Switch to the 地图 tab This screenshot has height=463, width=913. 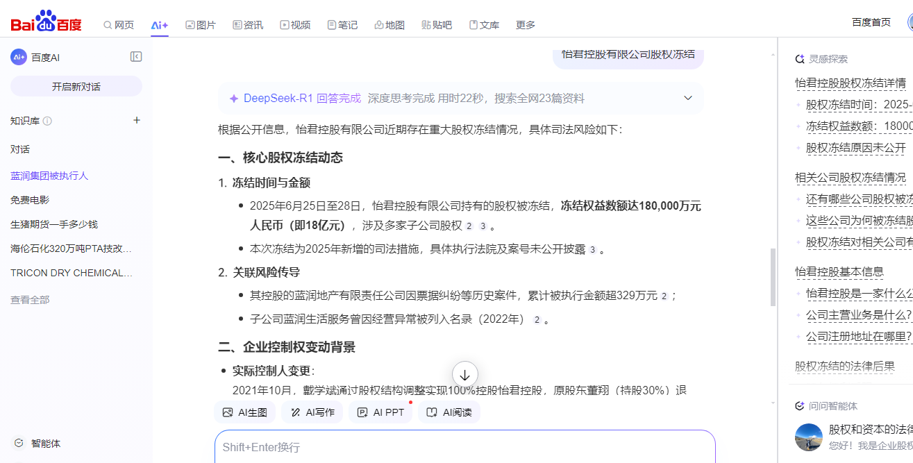coord(389,25)
